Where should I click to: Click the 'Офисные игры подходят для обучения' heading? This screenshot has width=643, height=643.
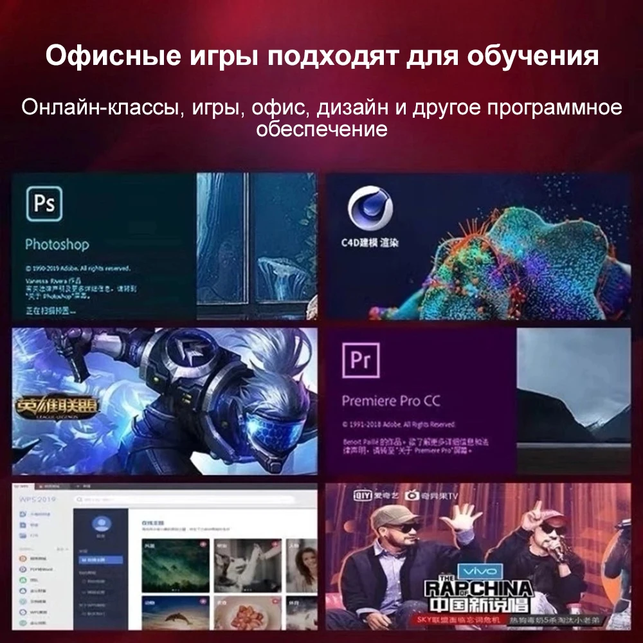pos(322,55)
